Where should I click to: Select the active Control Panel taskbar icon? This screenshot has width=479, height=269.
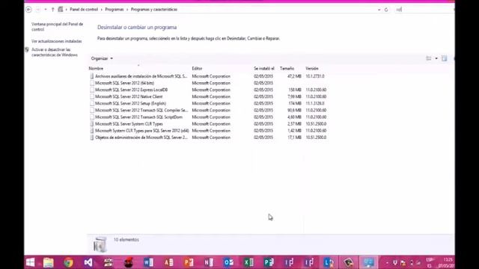click(x=368, y=262)
